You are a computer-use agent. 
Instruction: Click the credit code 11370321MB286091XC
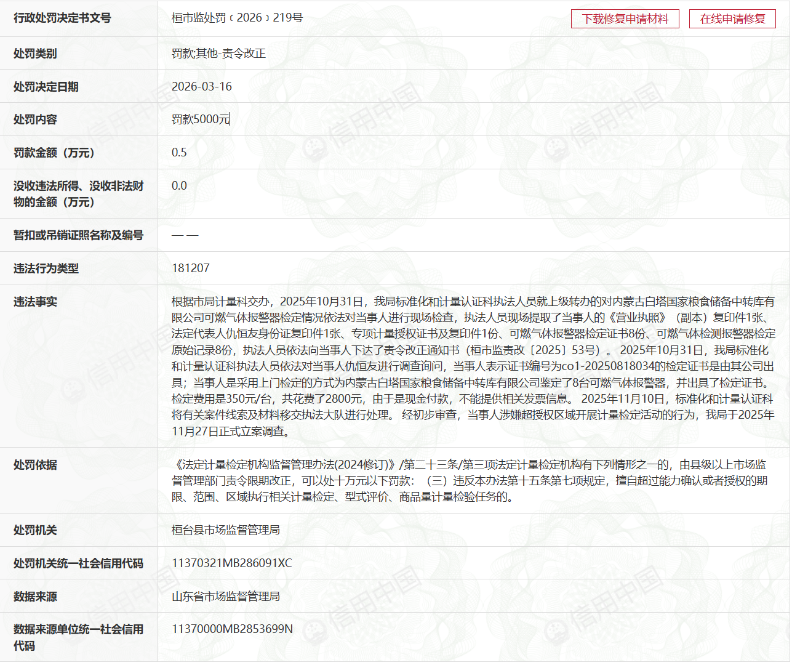pos(231,563)
